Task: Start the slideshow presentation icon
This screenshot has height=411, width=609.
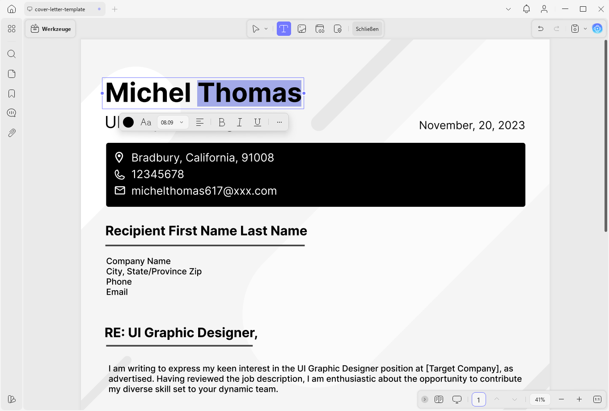Action: coord(457,399)
